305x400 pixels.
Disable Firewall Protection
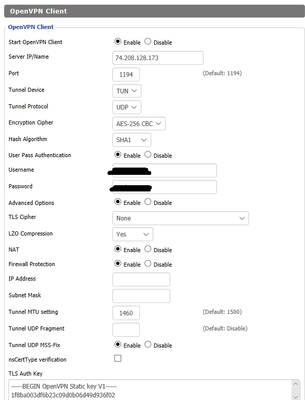pyautogui.click(x=148, y=263)
